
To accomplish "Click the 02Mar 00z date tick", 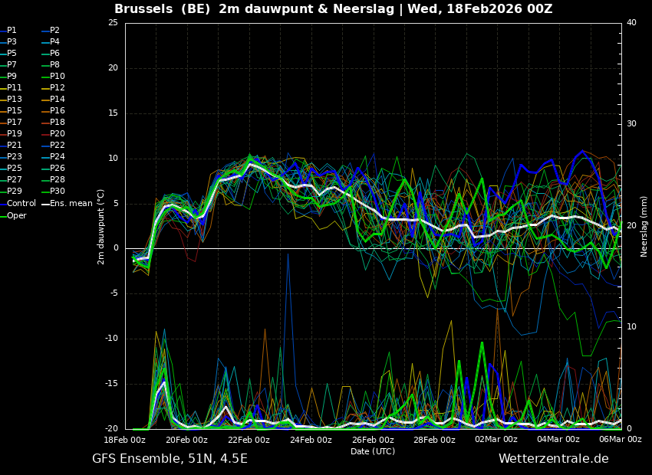I will (496, 439).
